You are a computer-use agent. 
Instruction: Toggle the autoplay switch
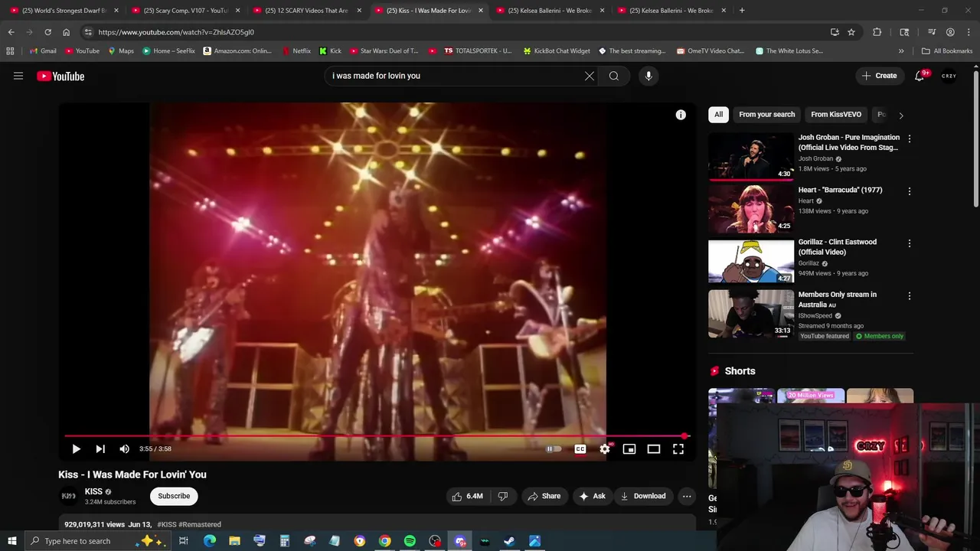point(554,449)
